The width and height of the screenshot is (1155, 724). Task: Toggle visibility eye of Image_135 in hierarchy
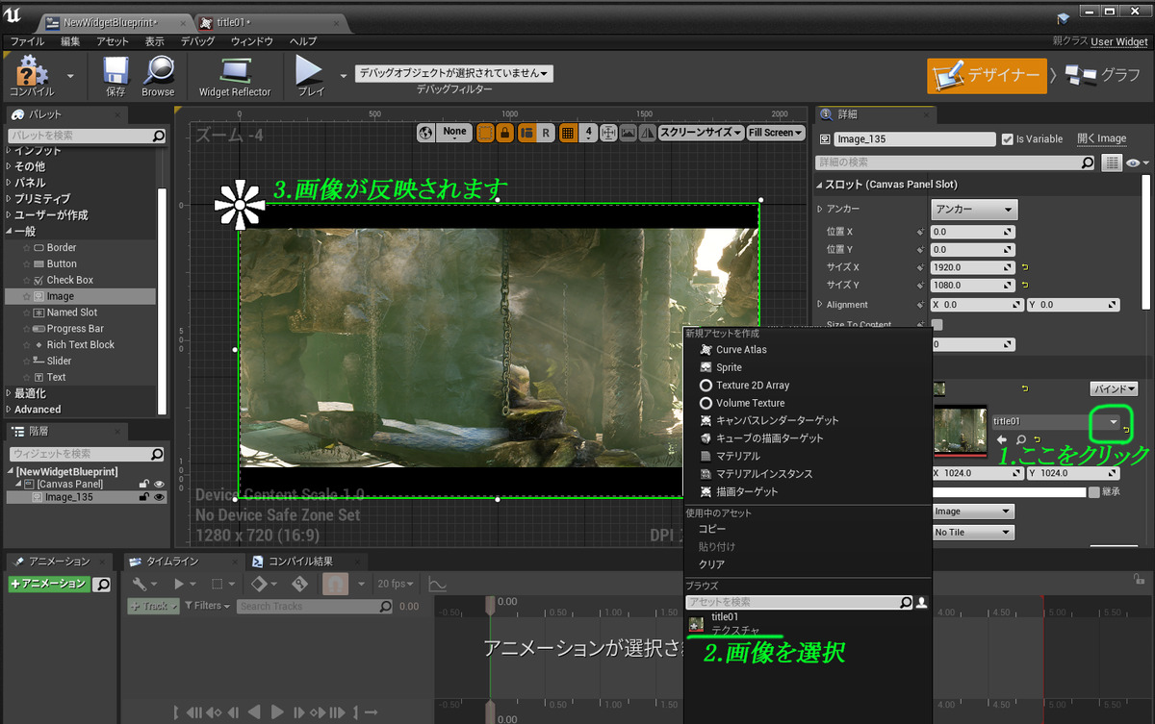point(160,497)
